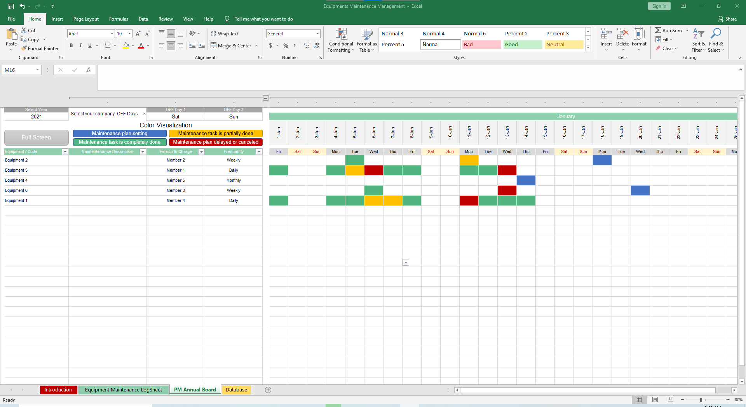The width and height of the screenshot is (746, 407).
Task: Open the File menu
Action: coord(11,19)
